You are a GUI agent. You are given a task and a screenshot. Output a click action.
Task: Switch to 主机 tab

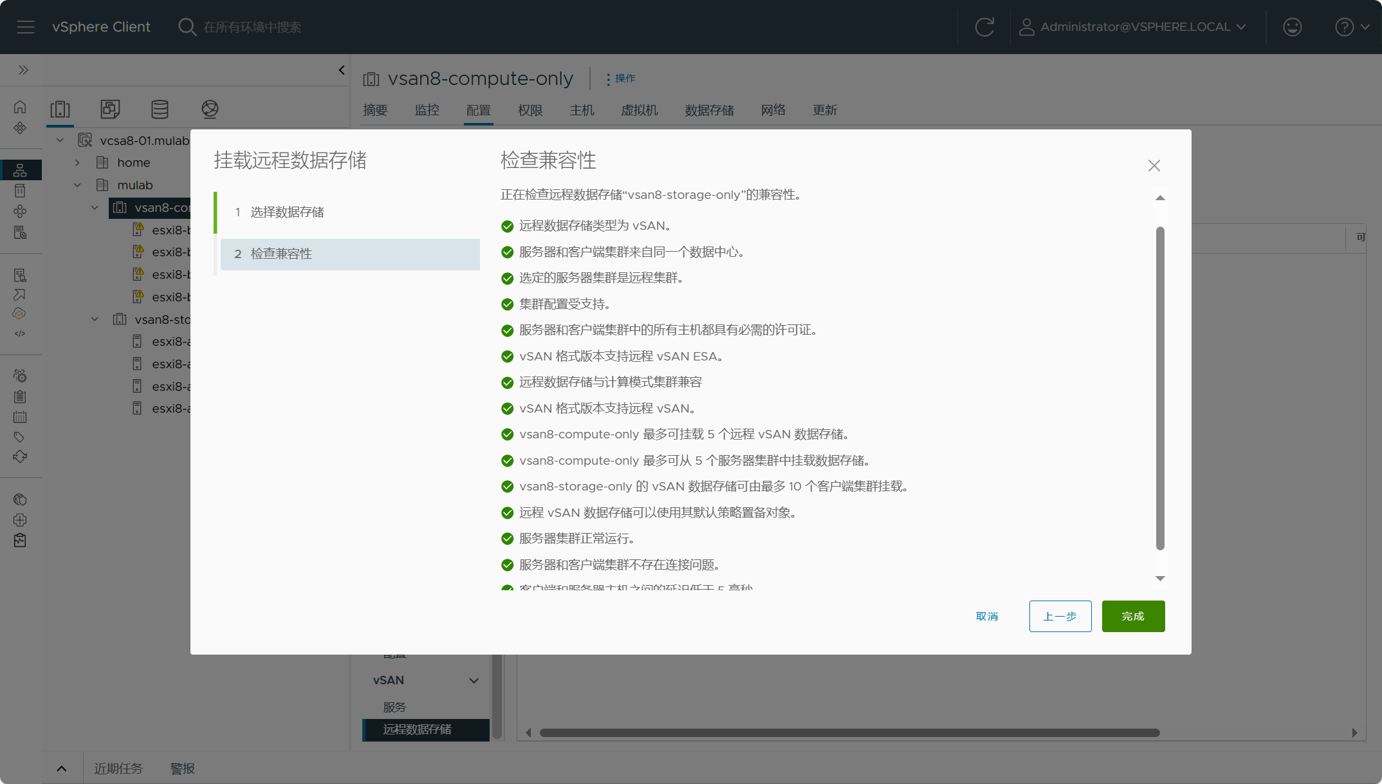582,110
